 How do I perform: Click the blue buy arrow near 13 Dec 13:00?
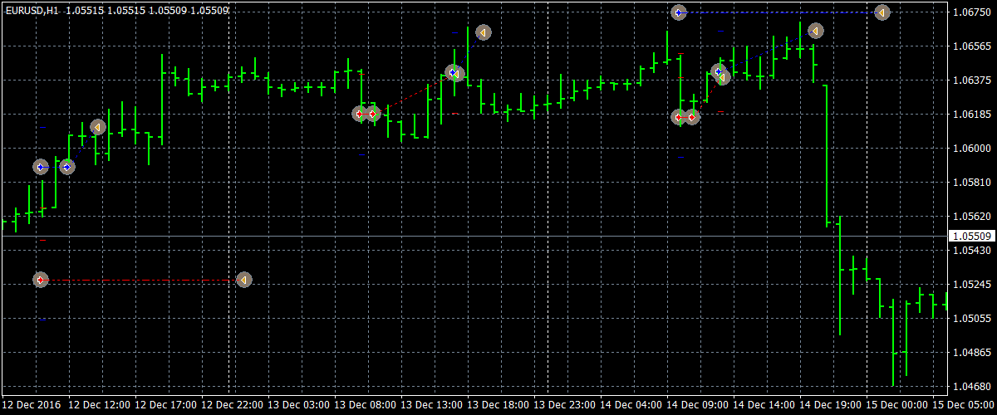point(453,73)
